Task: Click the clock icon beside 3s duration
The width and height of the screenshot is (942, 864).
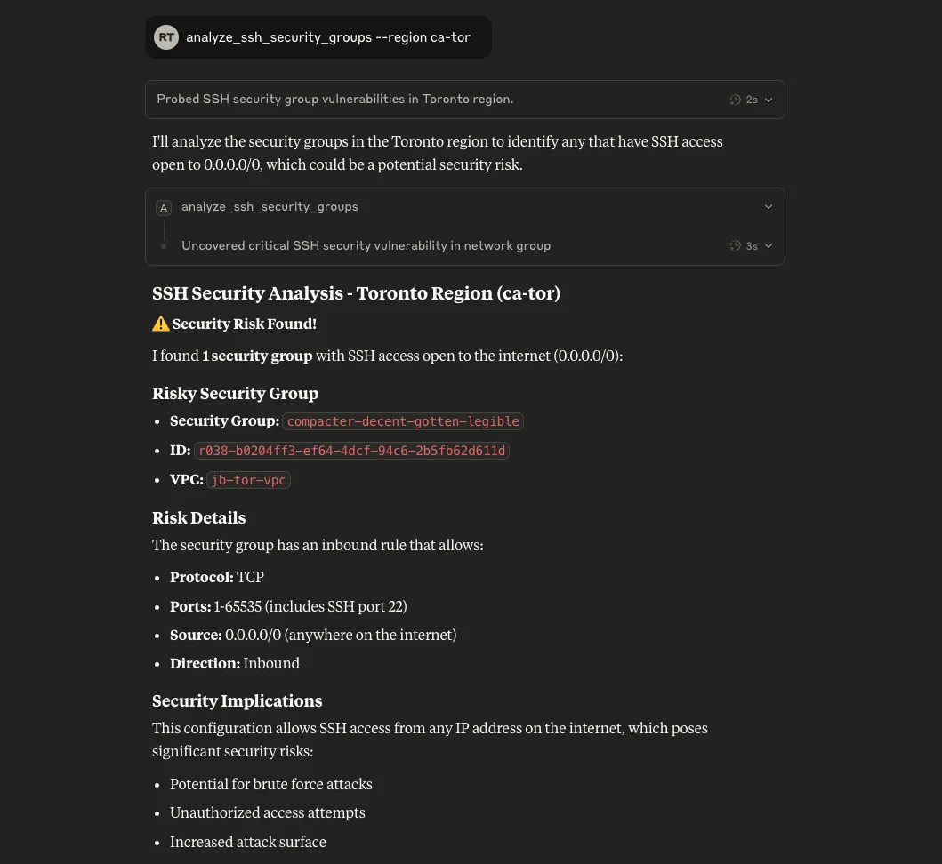Action: coord(736,245)
